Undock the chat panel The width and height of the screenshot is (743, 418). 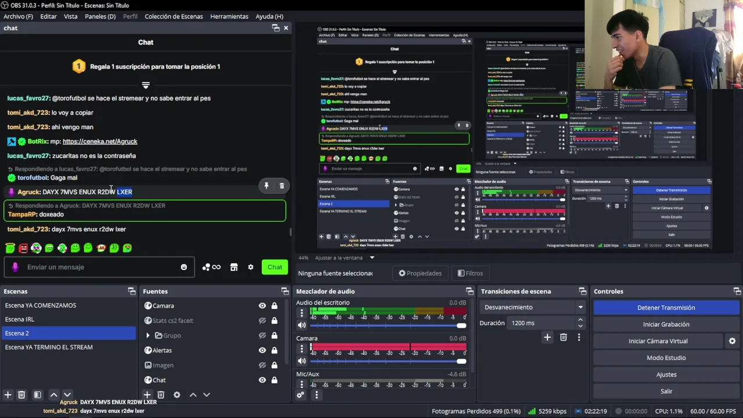click(x=276, y=28)
